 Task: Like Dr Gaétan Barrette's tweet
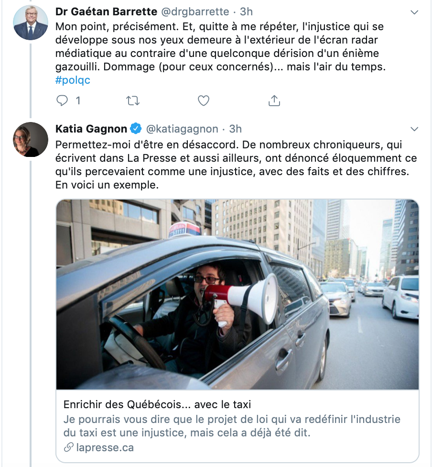pos(204,100)
